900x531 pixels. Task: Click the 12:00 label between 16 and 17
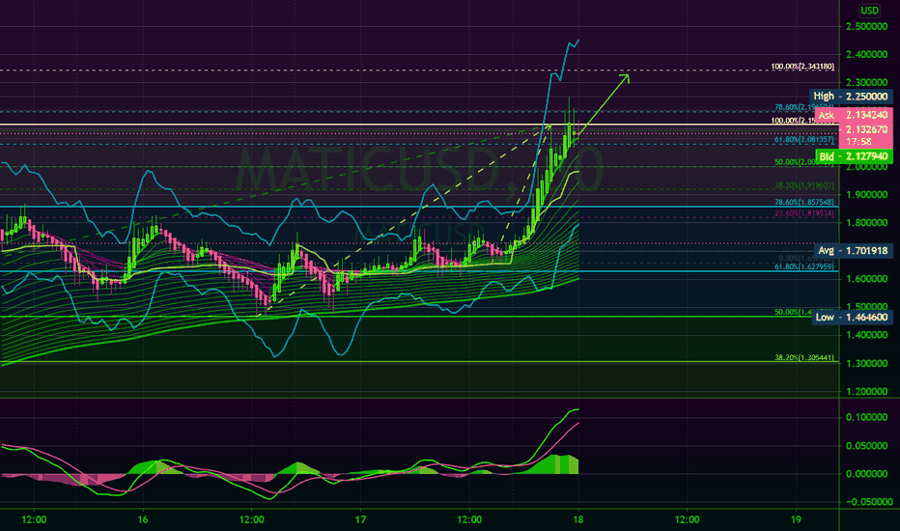tap(251, 520)
